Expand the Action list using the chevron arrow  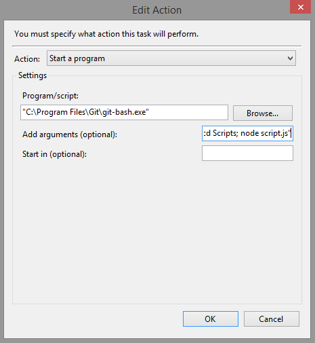click(290, 58)
